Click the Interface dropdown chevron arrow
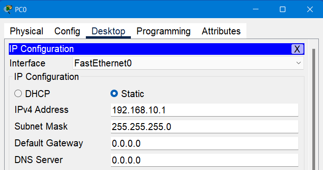The image size is (323, 170). pos(298,63)
